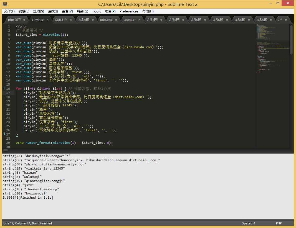The image size is (296, 228).
Task: Click fold marker at line 27
Action: coord(4,134)
